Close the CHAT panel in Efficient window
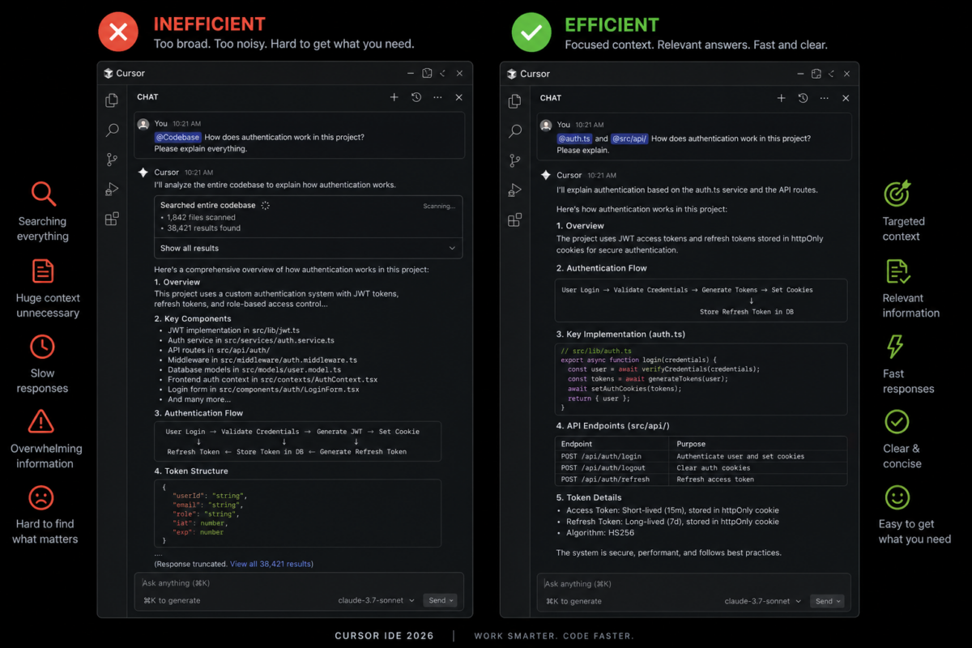This screenshot has width=972, height=648. pyautogui.click(x=846, y=98)
